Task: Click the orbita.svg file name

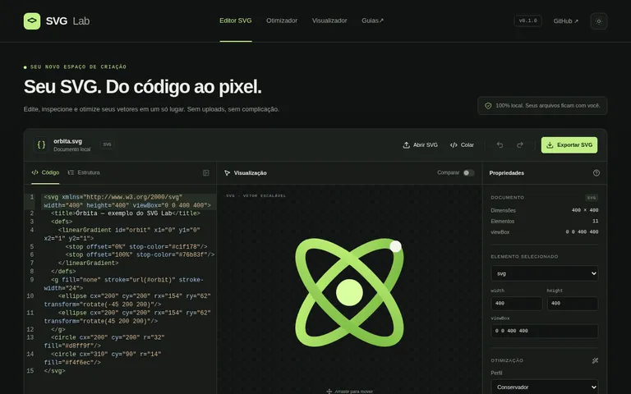Action: (67, 141)
